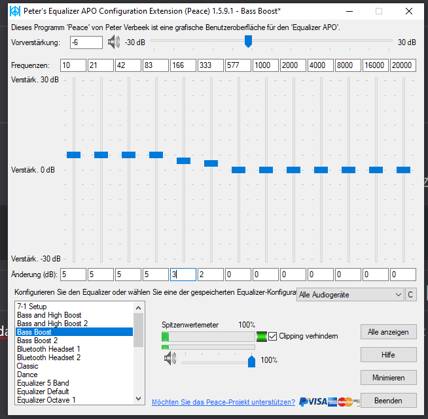Image resolution: width=428 pixels, height=419 pixels.
Task: Select Equalizer Octave 1 preset
Action: point(74,400)
